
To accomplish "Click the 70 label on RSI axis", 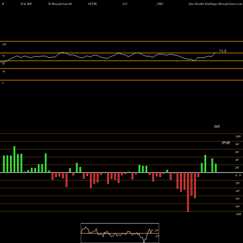I will (3, 56).
